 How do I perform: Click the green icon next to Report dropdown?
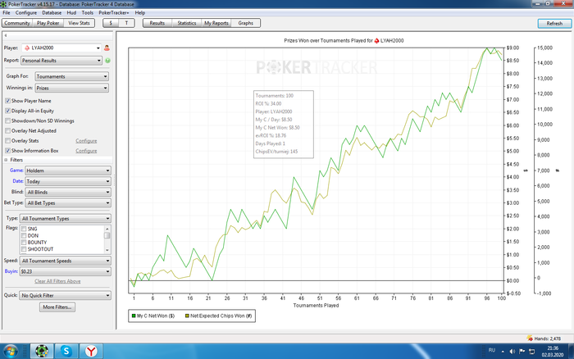[x=107, y=61]
